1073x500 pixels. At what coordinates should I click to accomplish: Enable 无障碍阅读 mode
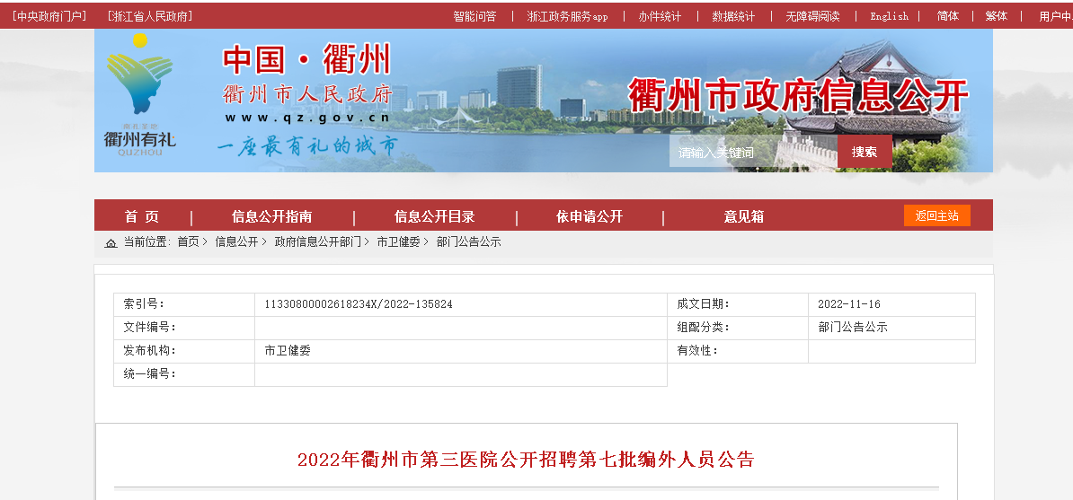pyautogui.click(x=812, y=16)
